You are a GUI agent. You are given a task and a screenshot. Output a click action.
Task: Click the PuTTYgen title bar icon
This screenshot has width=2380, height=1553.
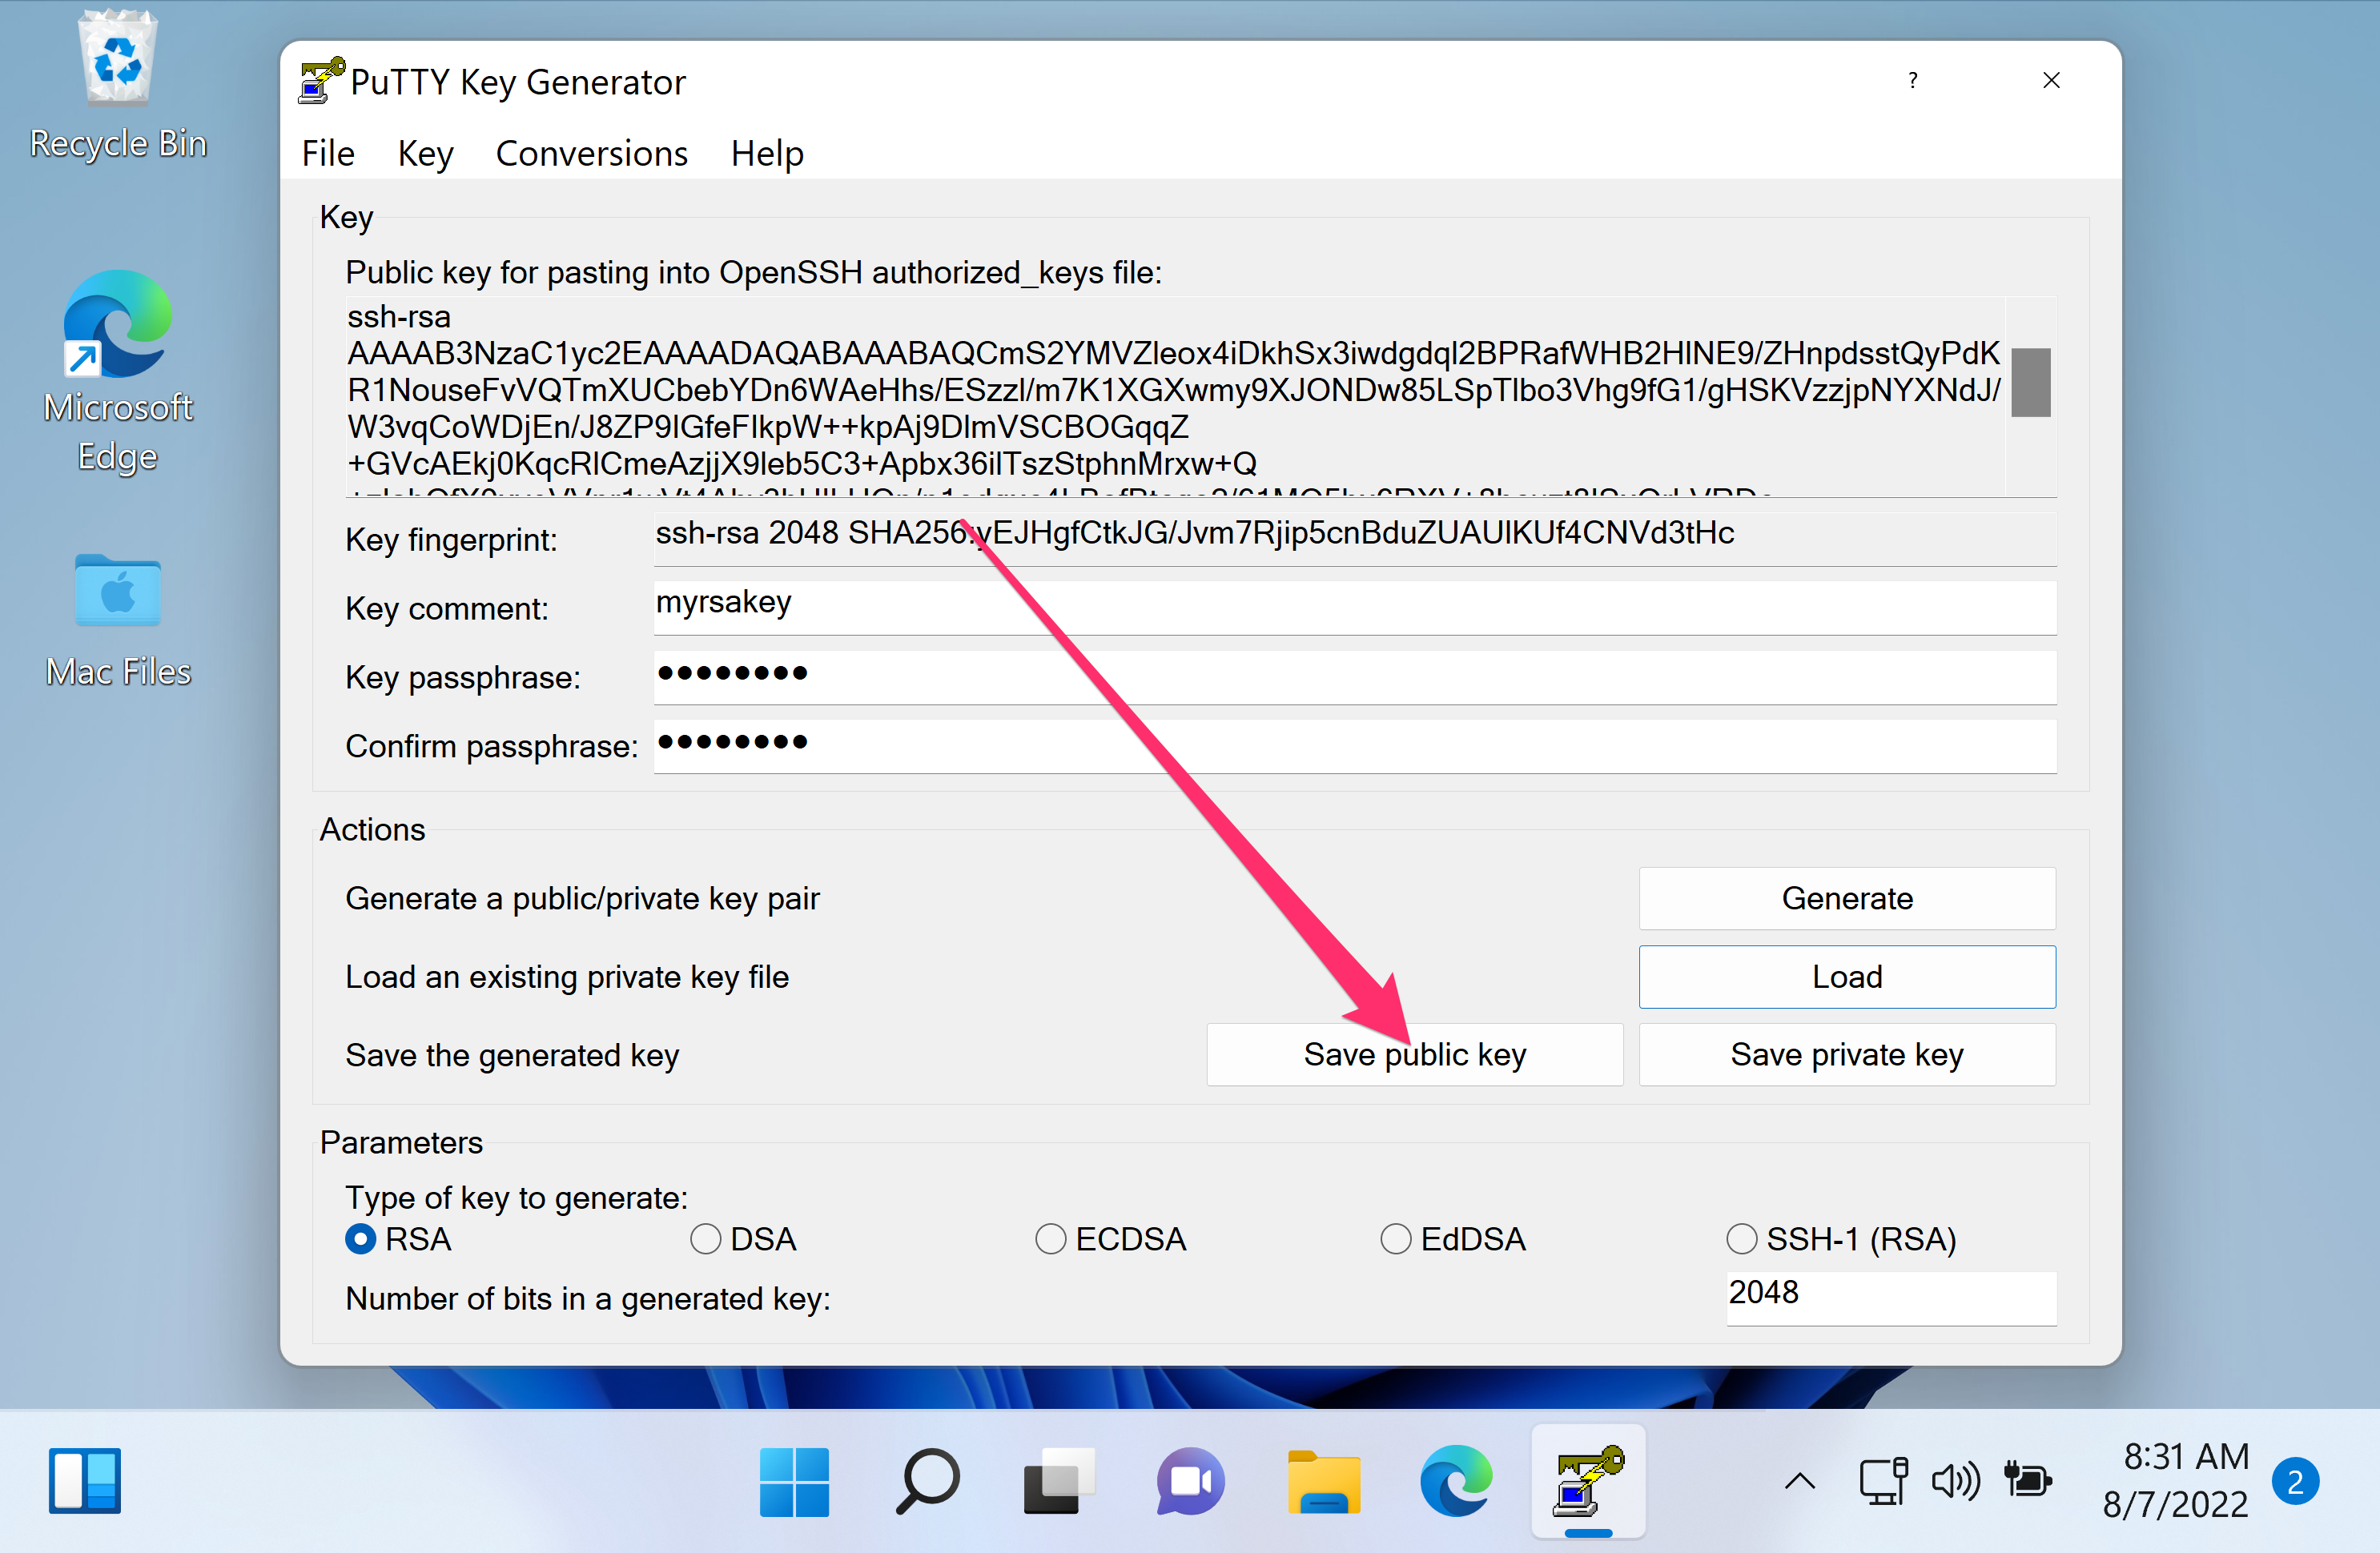click(321, 81)
